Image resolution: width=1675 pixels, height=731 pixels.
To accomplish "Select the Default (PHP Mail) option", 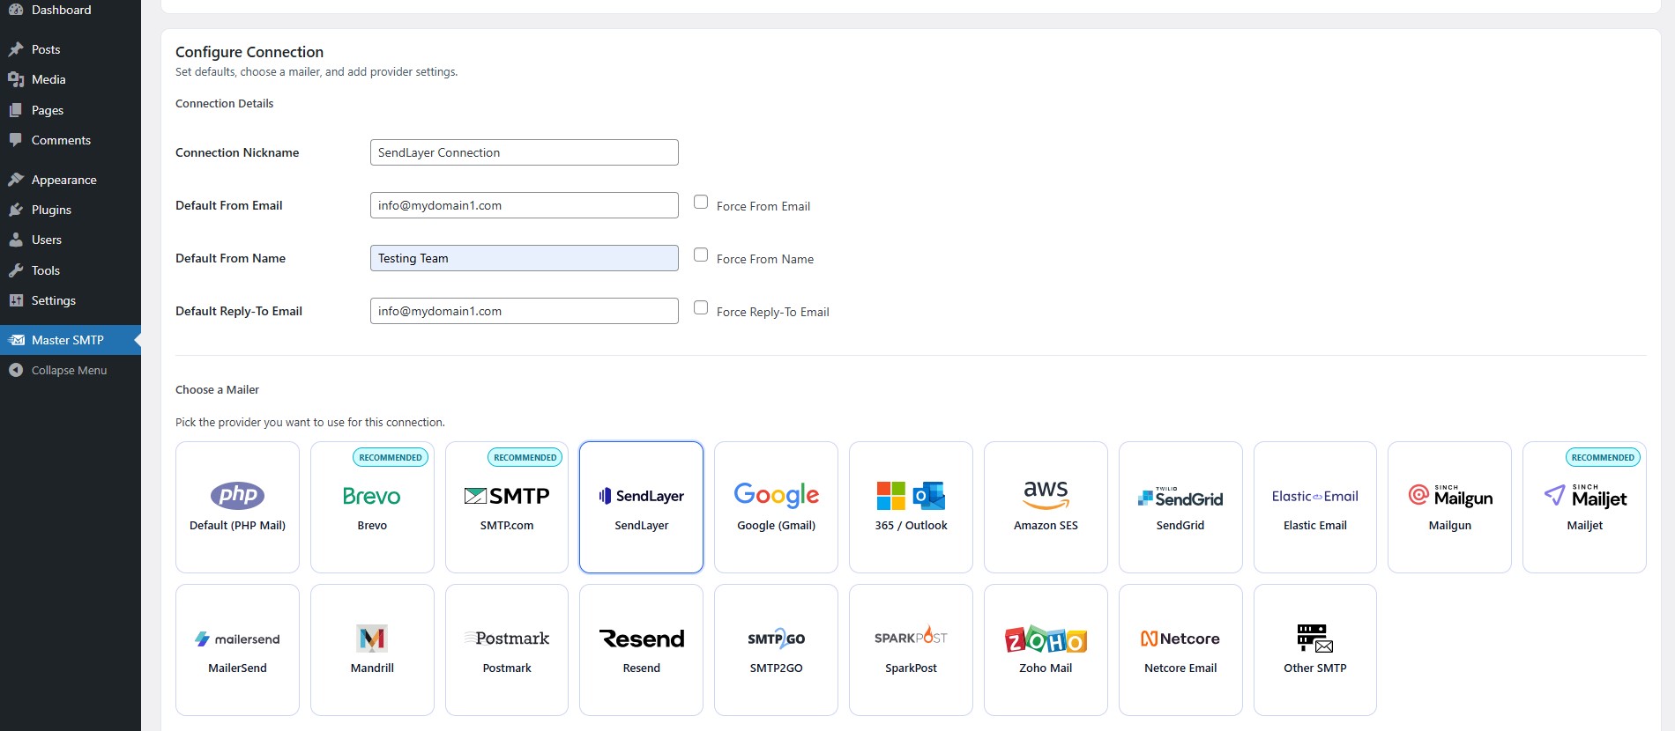I will click(x=237, y=507).
